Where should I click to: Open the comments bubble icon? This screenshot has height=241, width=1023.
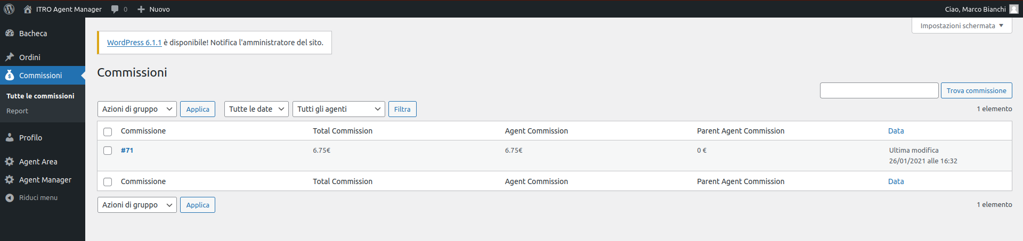115,9
